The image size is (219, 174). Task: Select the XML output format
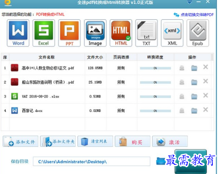point(172,33)
